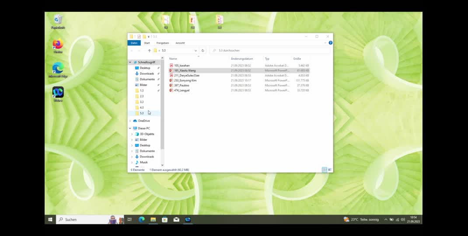Open the Webex desktop shortcut
This screenshot has height=236, width=468.
click(58, 93)
